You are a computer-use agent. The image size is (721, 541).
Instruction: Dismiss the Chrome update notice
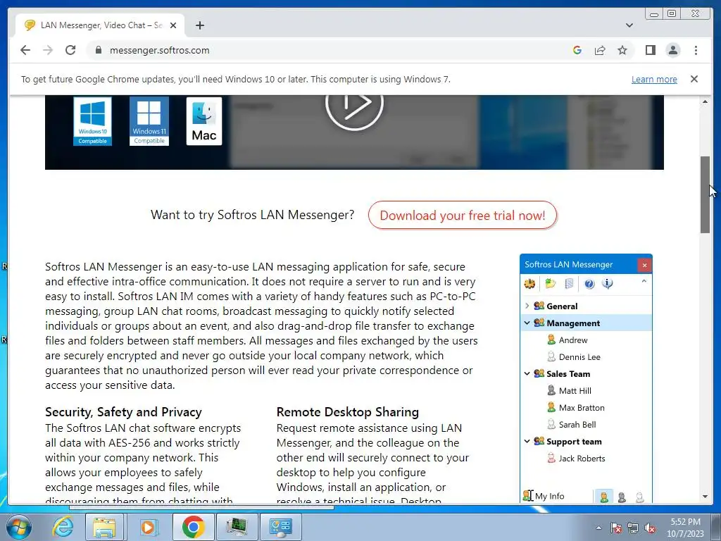(694, 79)
